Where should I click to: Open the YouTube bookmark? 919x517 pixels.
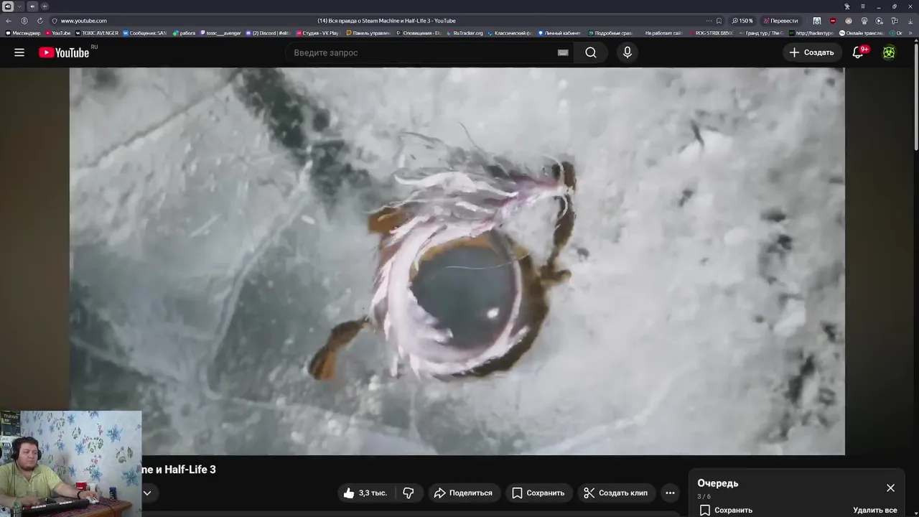[57, 33]
